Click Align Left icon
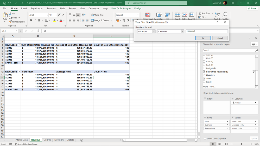This screenshot has height=146, width=260. (x=70, y=20)
